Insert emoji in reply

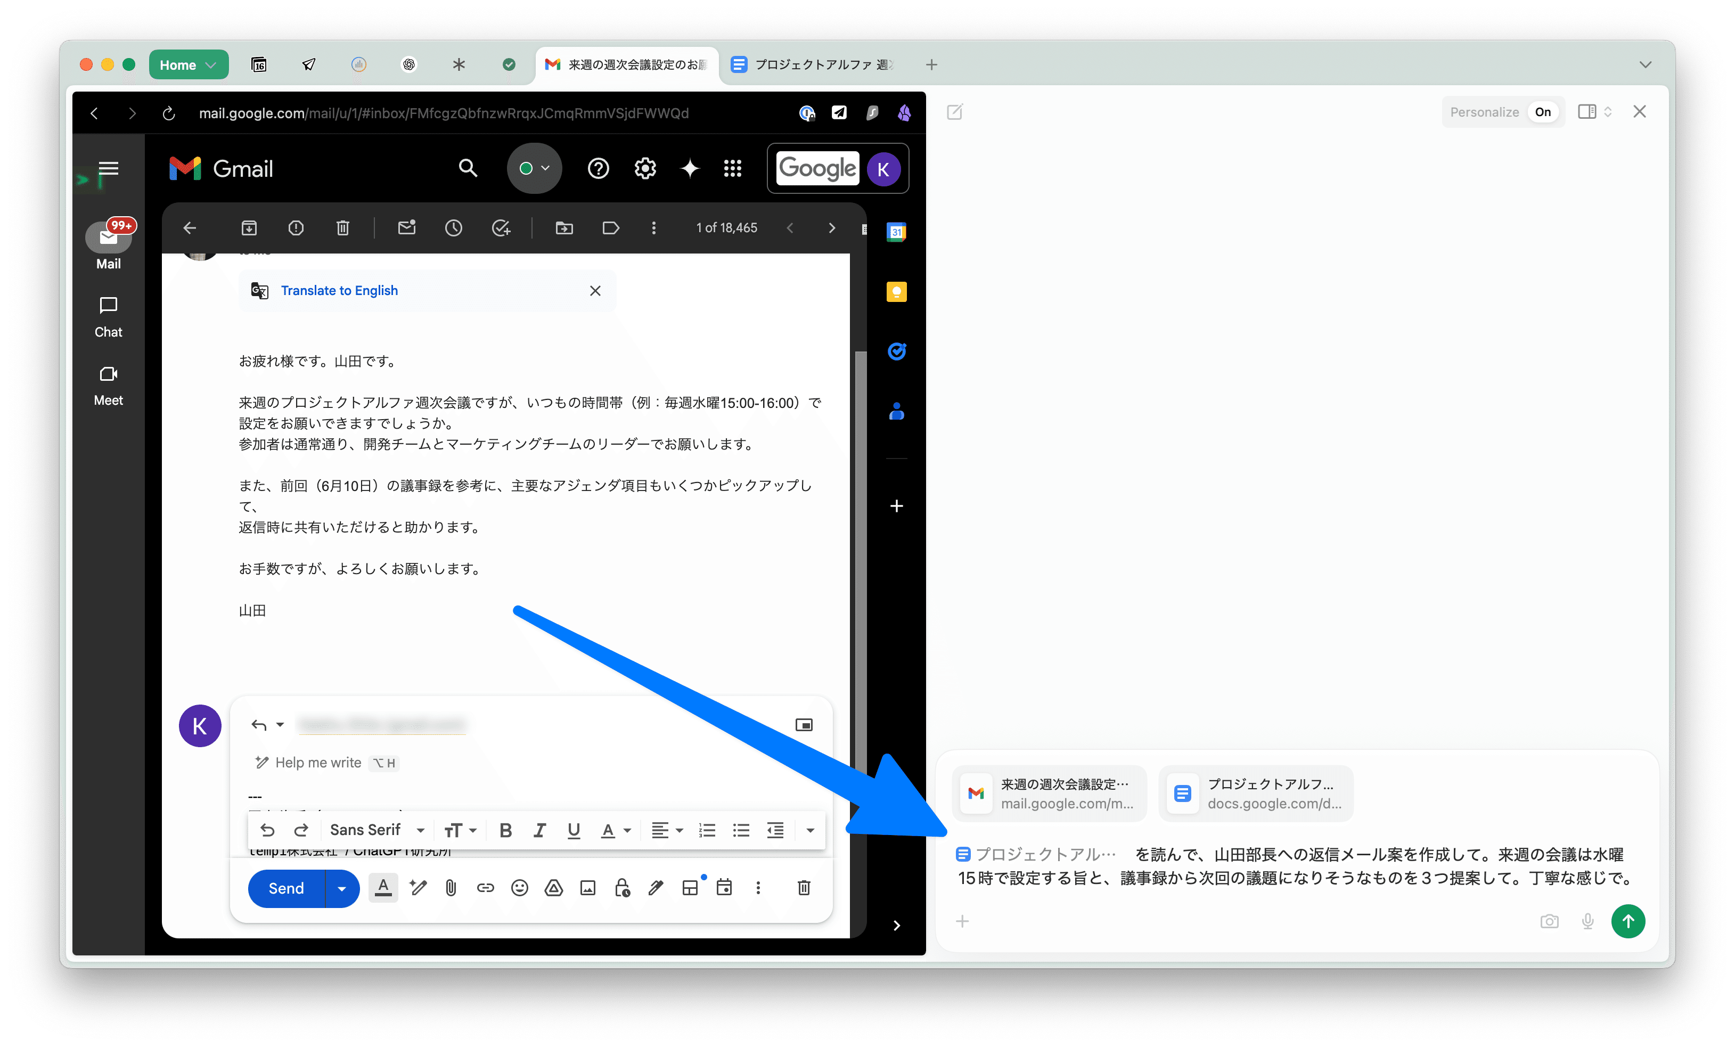click(x=520, y=888)
